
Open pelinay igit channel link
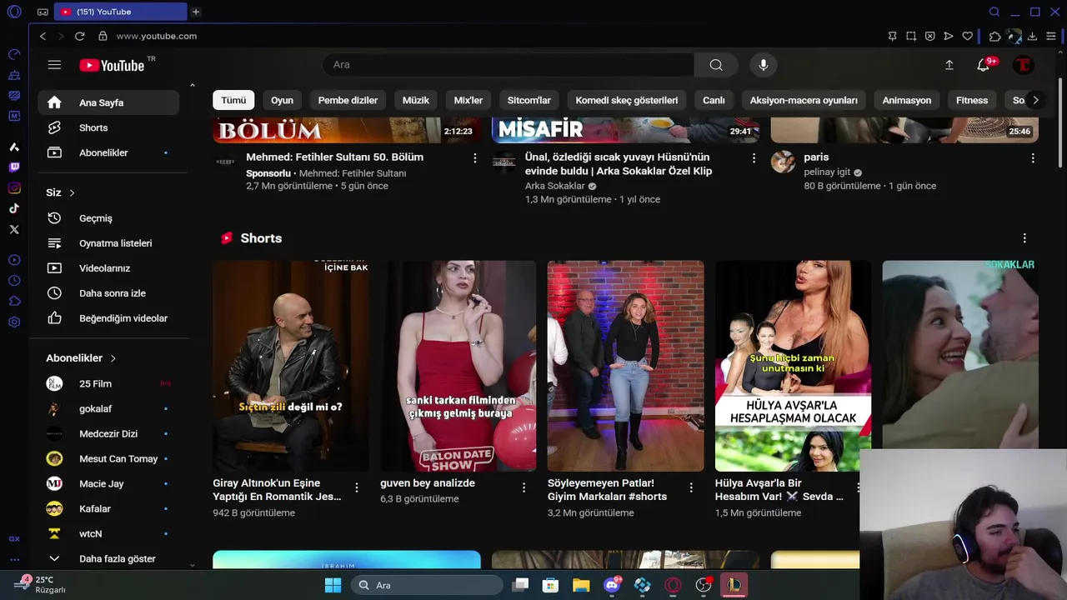[x=827, y=172]
